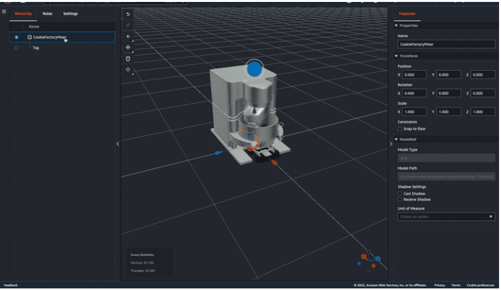501x291 pixels.
Task: Click the Name column header
Action: [34, 27]
